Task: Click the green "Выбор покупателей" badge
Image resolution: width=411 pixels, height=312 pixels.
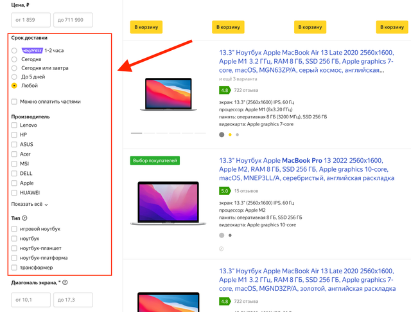Action: click(x=155, y=160)
